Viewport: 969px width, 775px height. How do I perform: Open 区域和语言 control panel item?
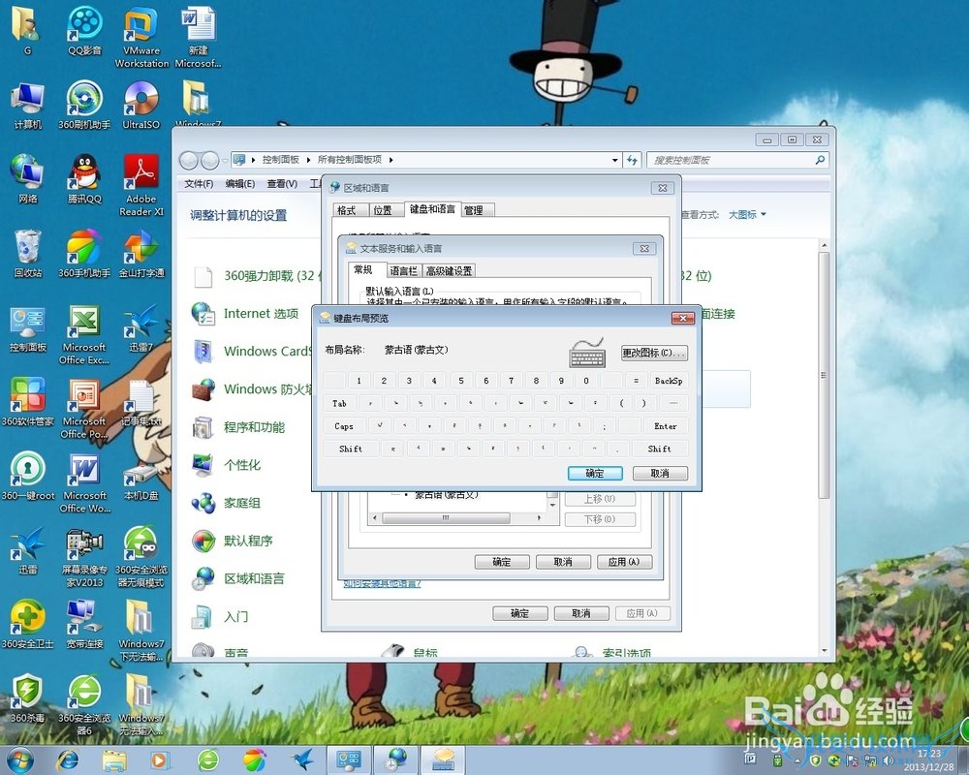(x=238, y=578)
